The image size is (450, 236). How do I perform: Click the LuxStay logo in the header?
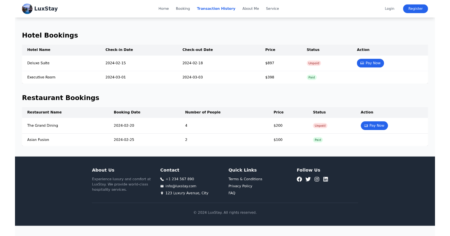tap(39, 8)
